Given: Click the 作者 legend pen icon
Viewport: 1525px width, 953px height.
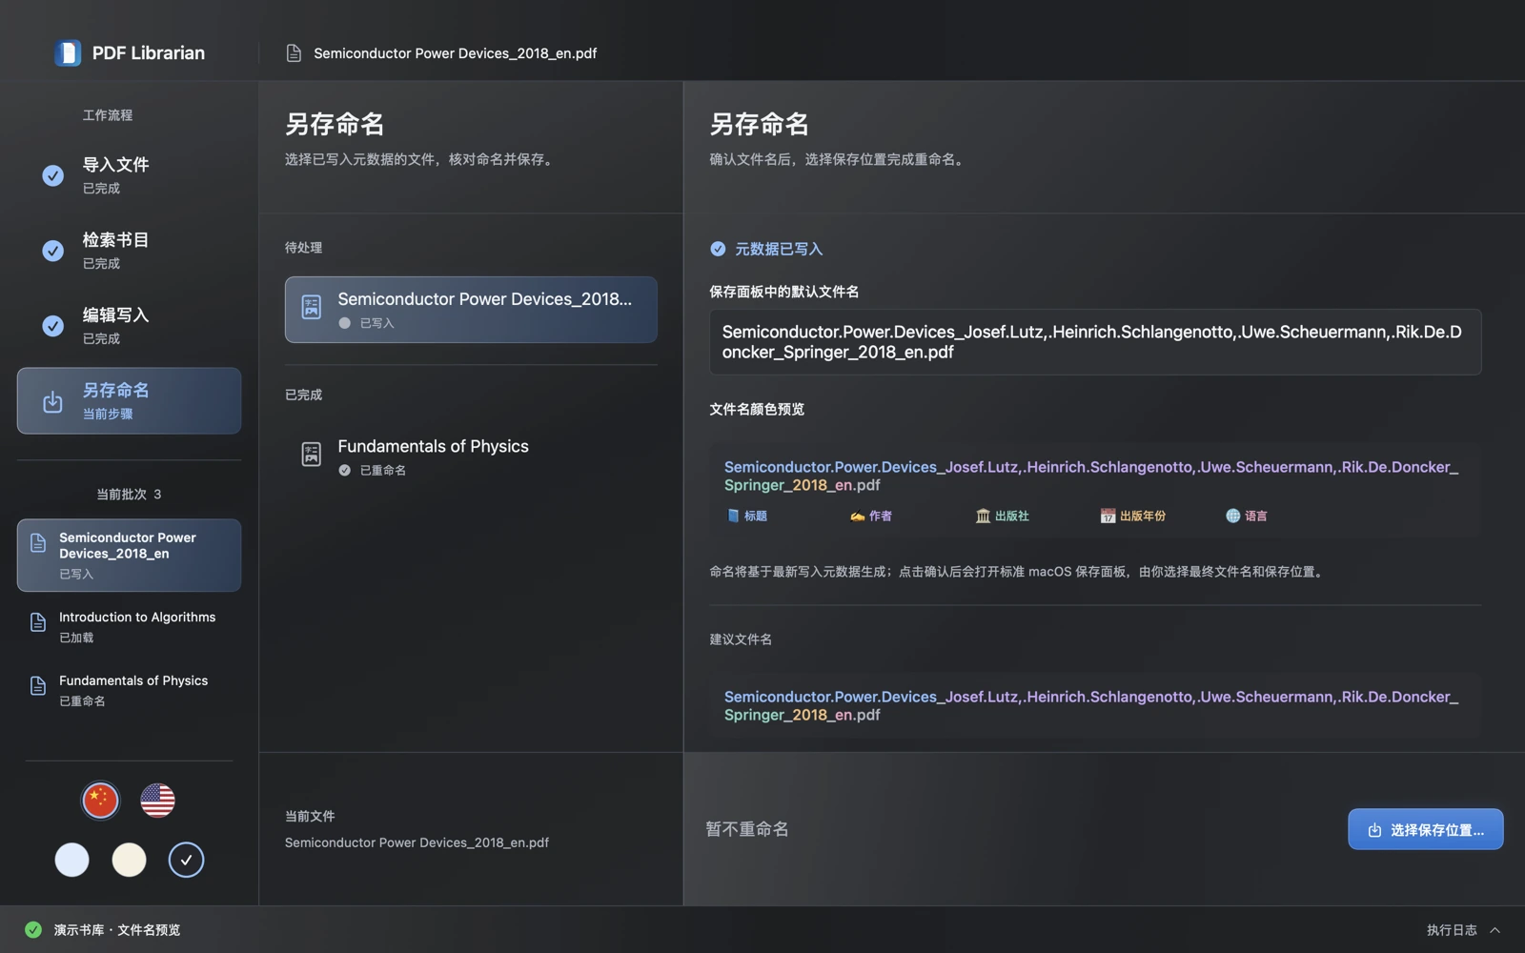Looking at the screenshot, I should click(858, 516).
